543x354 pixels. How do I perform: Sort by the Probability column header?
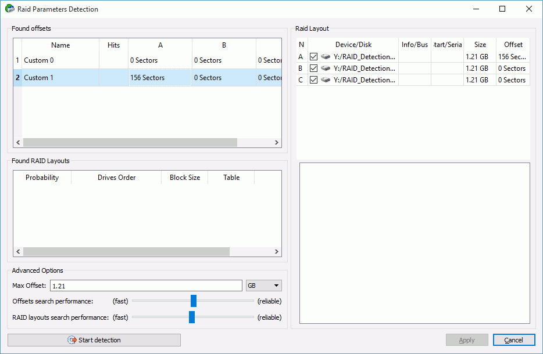[42, 178]
